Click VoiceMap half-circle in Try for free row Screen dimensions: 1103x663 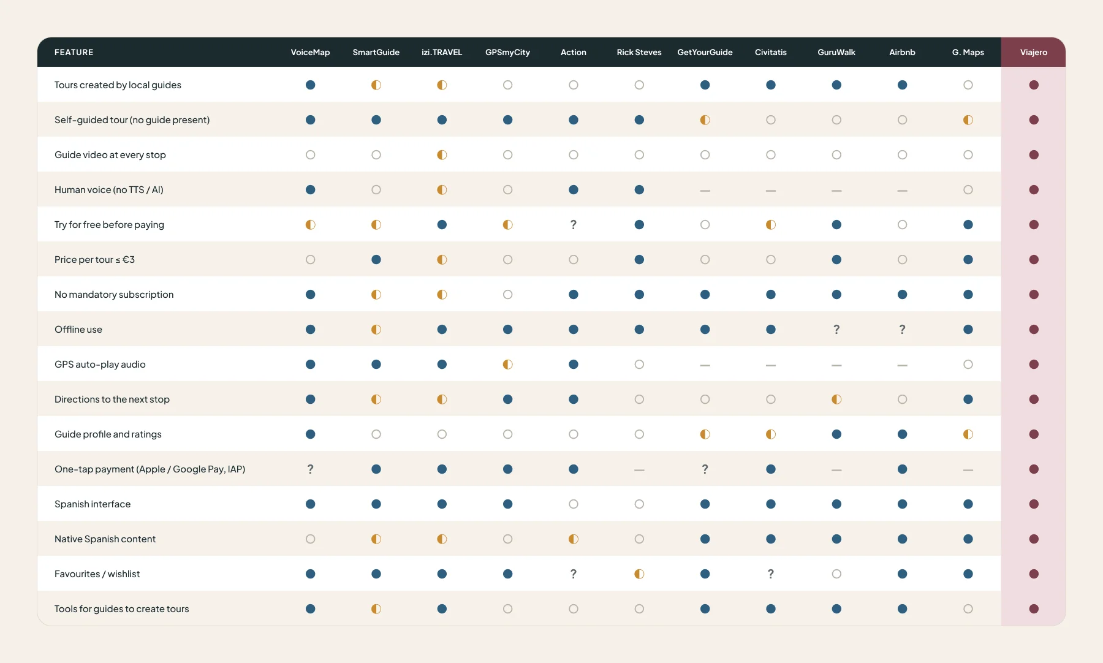click(311, 225)
